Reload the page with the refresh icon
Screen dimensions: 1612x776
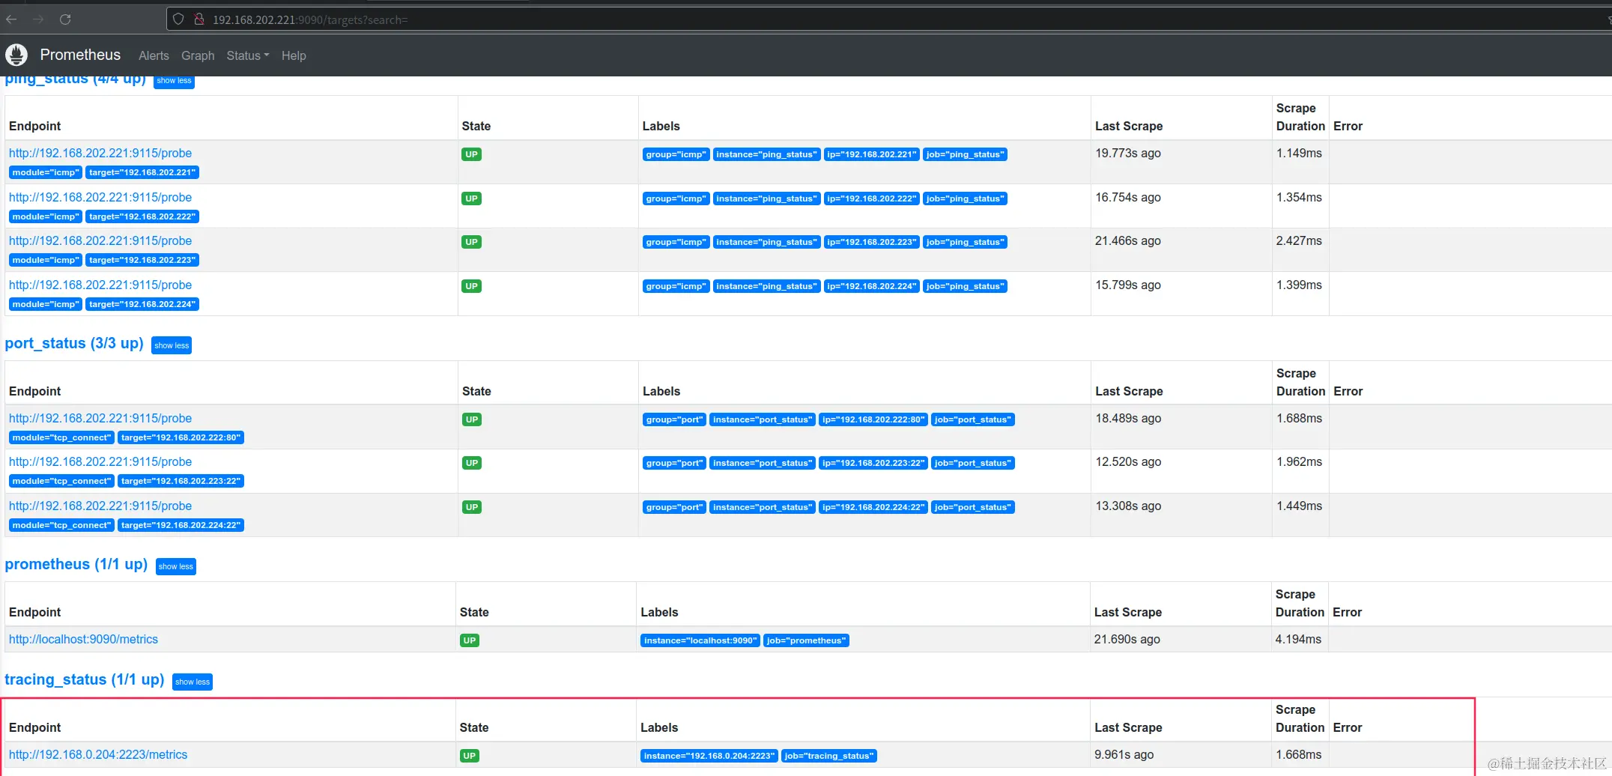point(65,19)
